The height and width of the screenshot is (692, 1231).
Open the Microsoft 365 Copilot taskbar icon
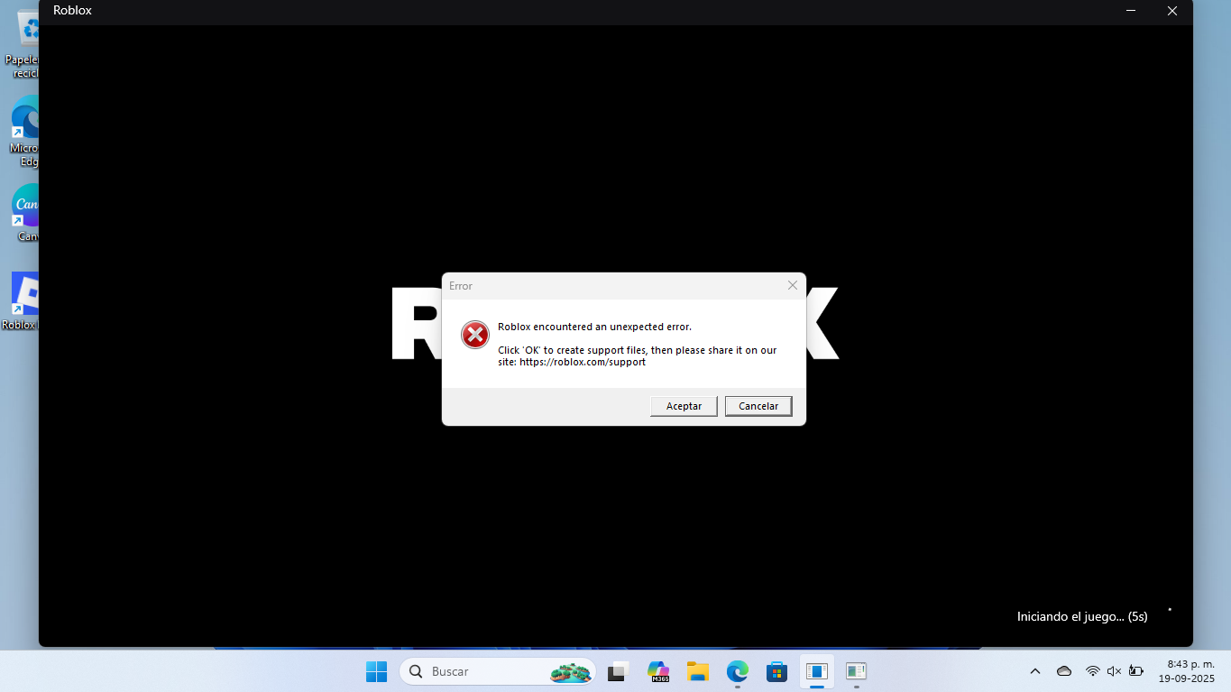pyautogui.click(x=658, y=671)
